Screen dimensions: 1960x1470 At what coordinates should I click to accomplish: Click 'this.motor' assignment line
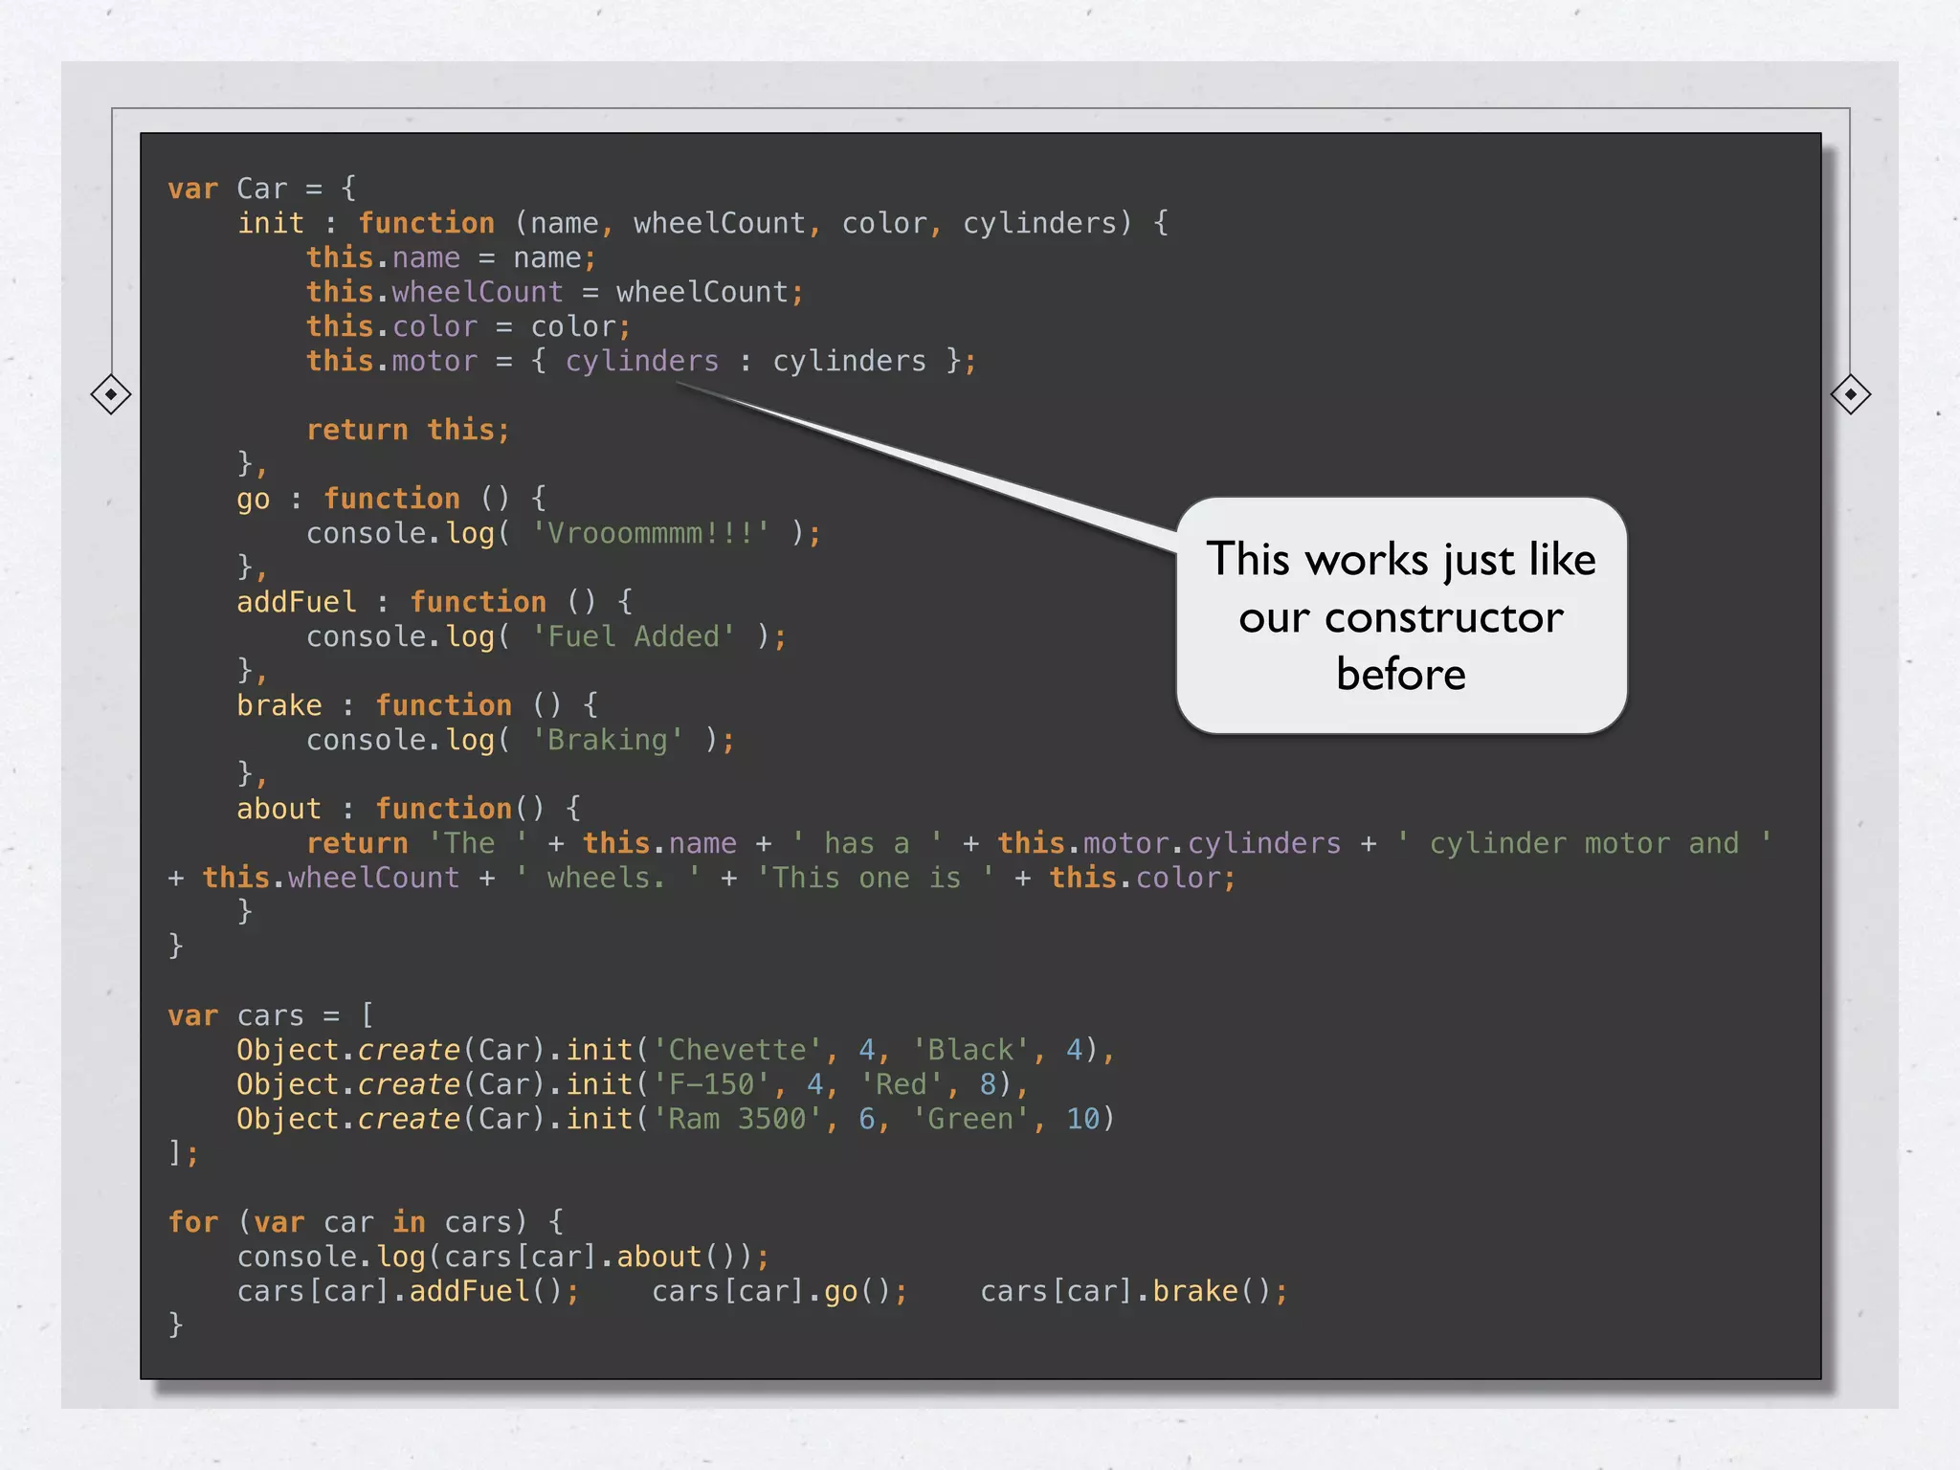(x=640, y=361)
